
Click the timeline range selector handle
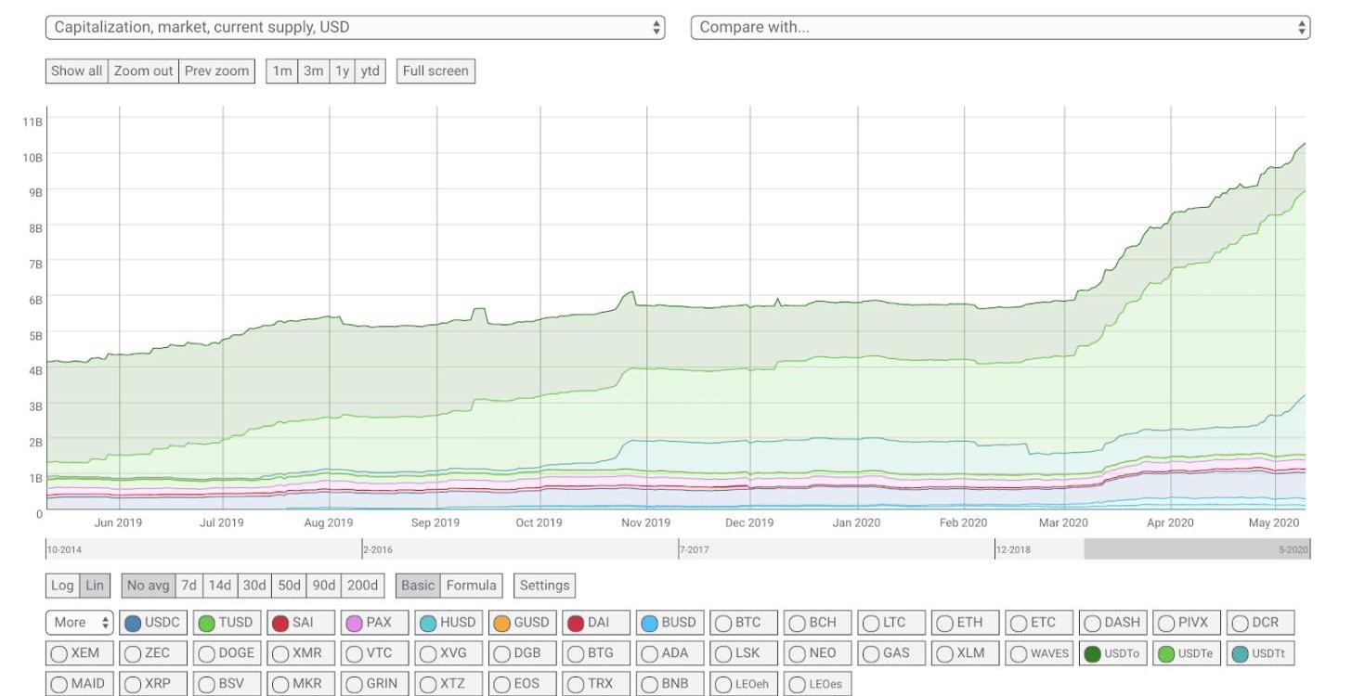[x=1196, y=549]
